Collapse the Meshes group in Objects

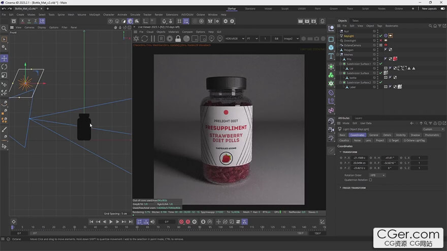click(x=338, y=54)
